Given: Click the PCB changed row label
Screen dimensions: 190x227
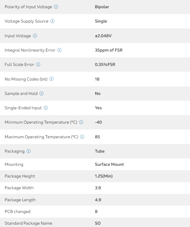Looking at the screenshot, I should (x=18, y=211).
